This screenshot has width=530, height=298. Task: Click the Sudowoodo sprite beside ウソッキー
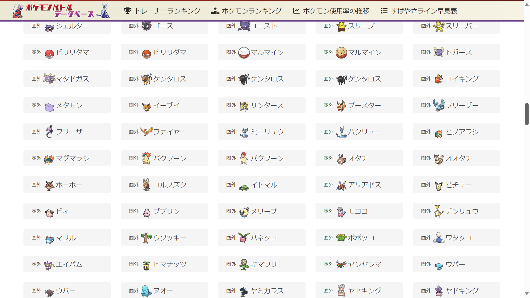(x=147, y=238)
